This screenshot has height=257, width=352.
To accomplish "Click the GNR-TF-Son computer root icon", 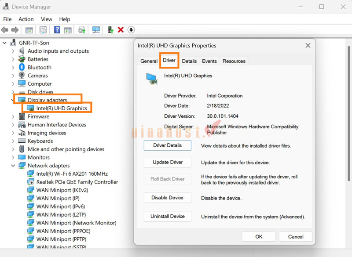I will pos(13,43).
